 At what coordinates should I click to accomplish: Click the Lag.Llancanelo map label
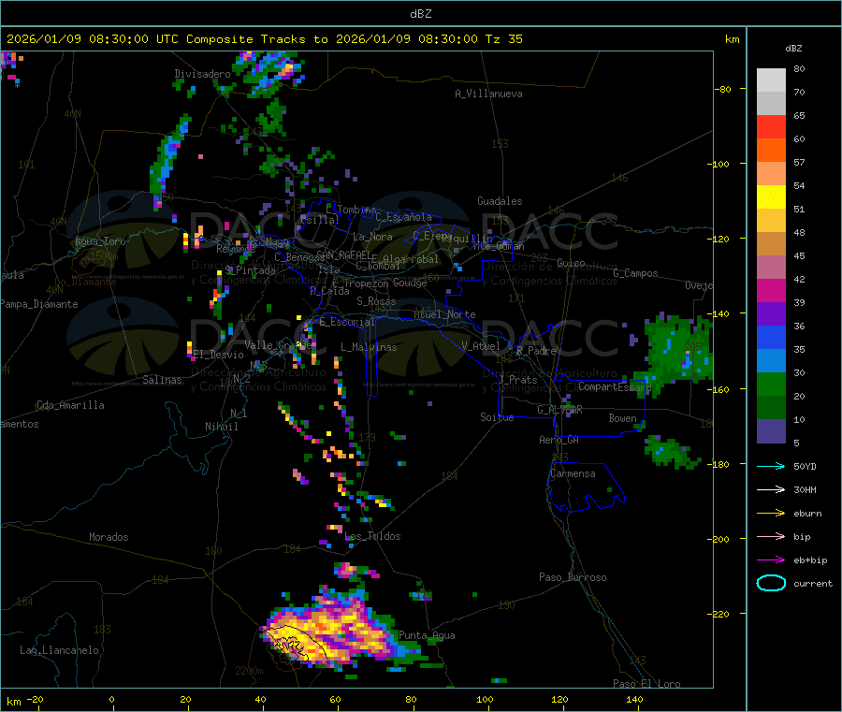tap(59, 651)
